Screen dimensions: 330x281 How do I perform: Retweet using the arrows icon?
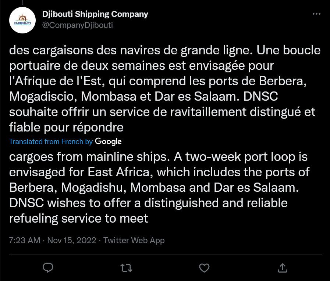tap(126, 268)
